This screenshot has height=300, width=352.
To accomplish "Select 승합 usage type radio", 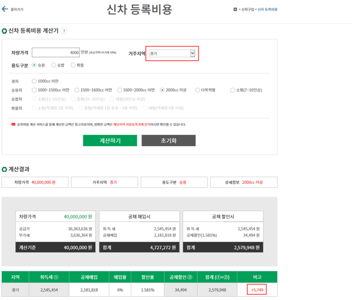I will point(54,65).
